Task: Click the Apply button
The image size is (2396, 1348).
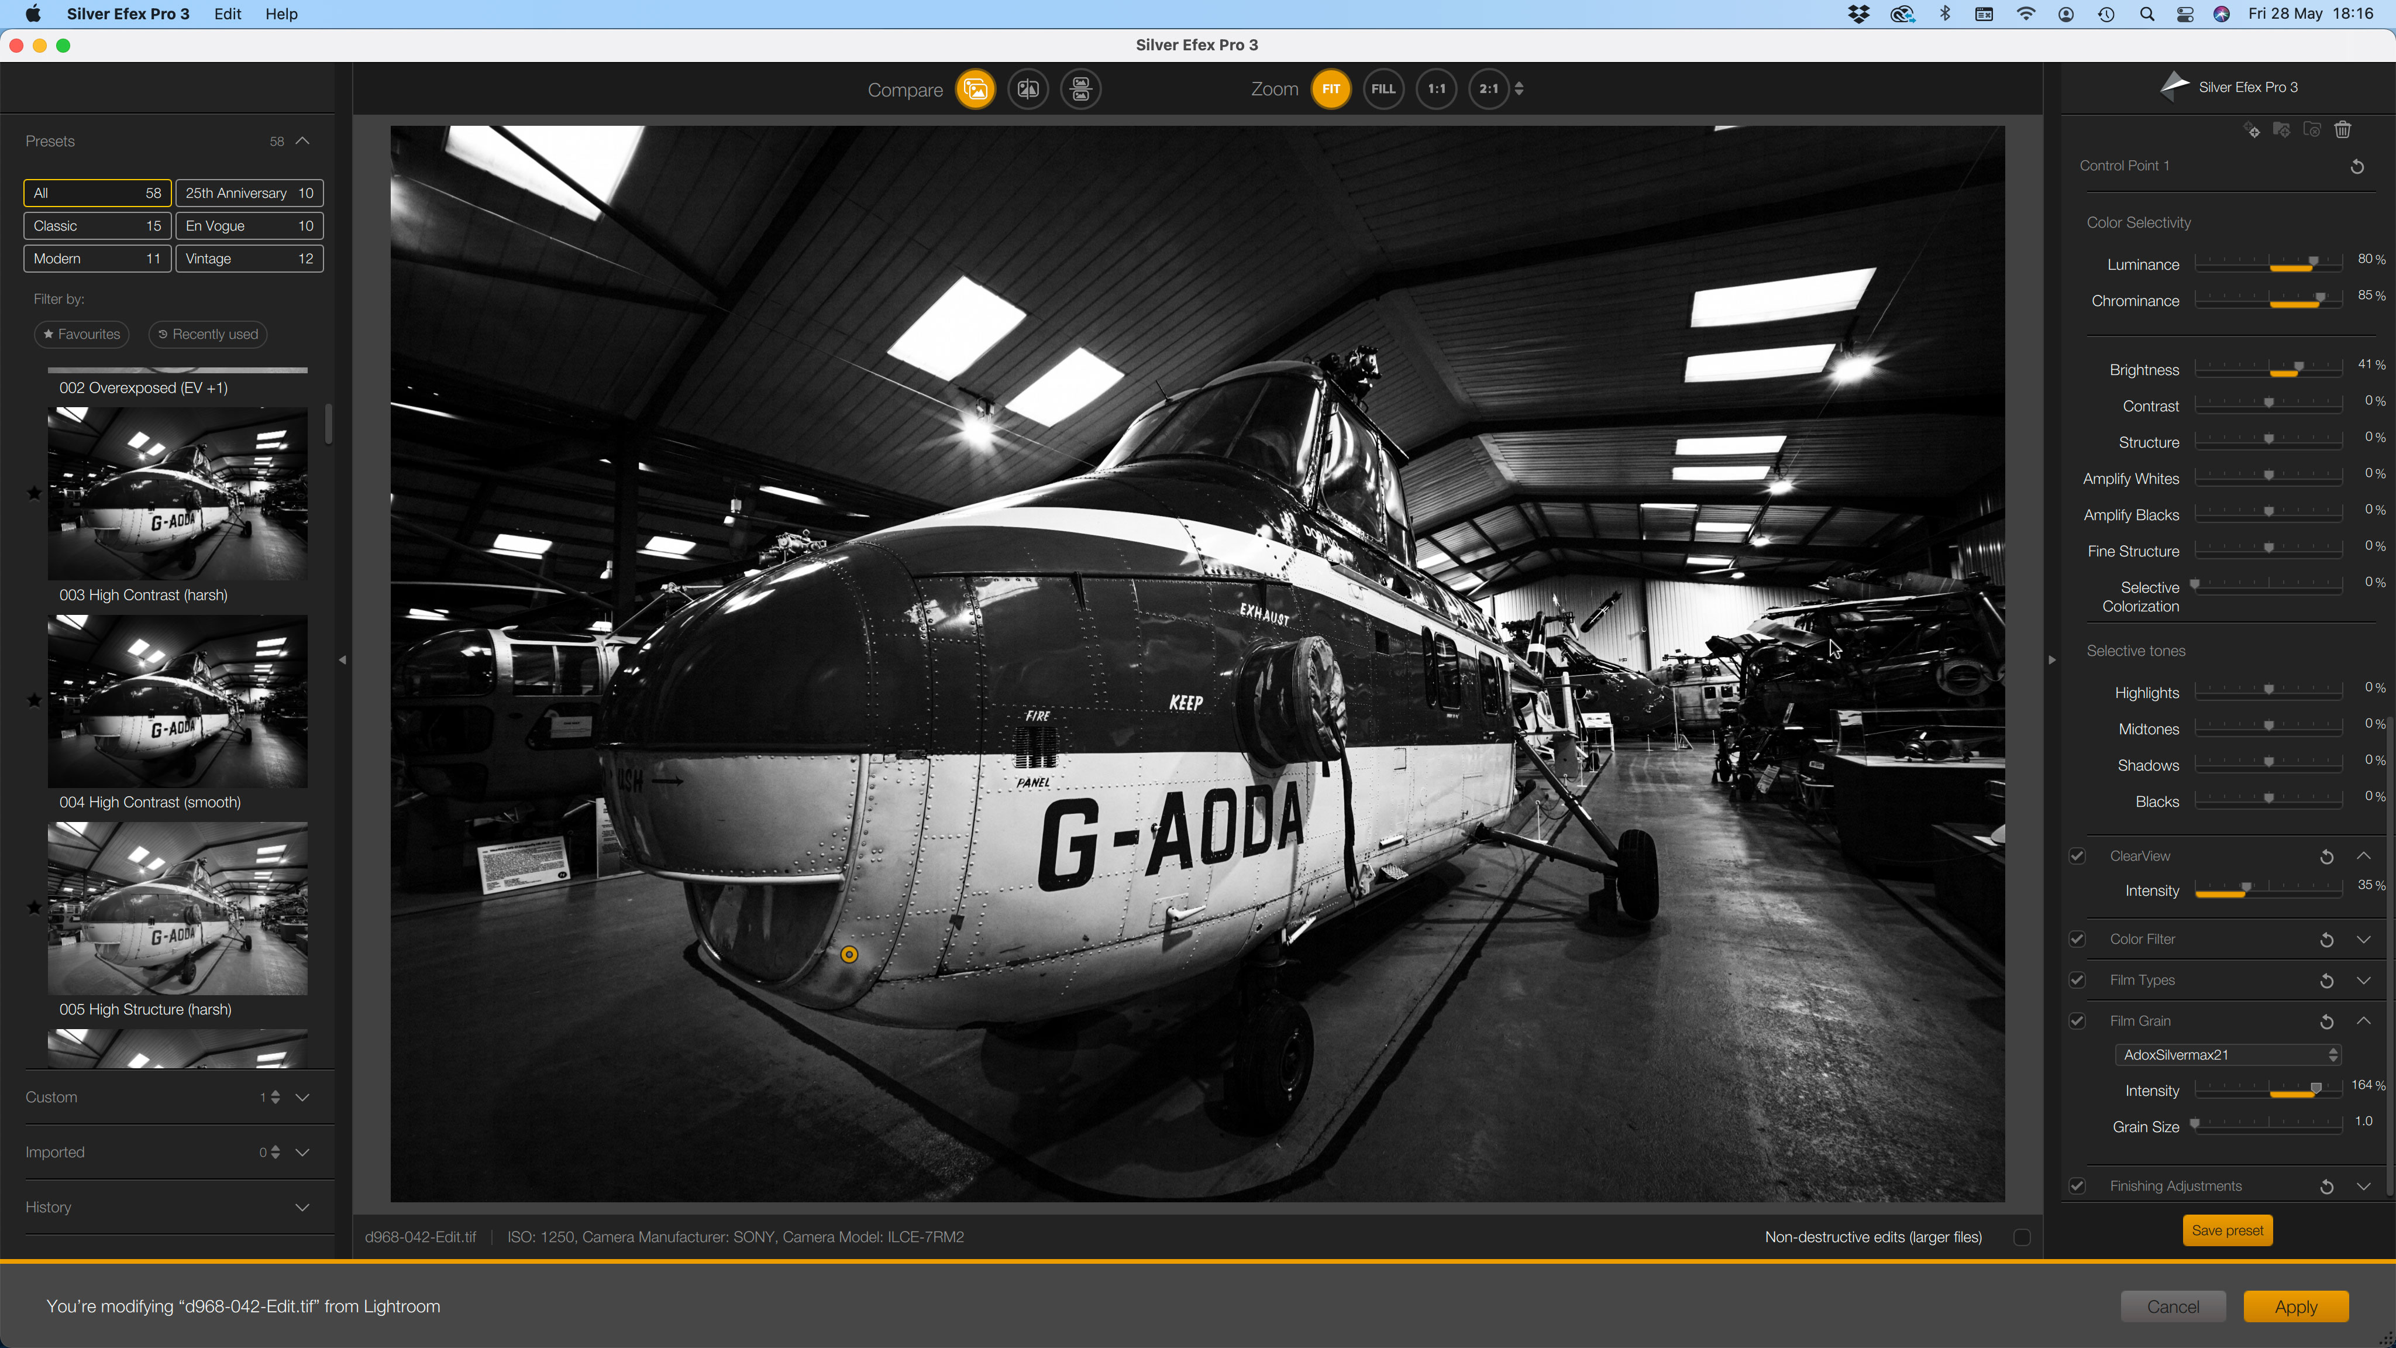Action: [2295, 1306]
